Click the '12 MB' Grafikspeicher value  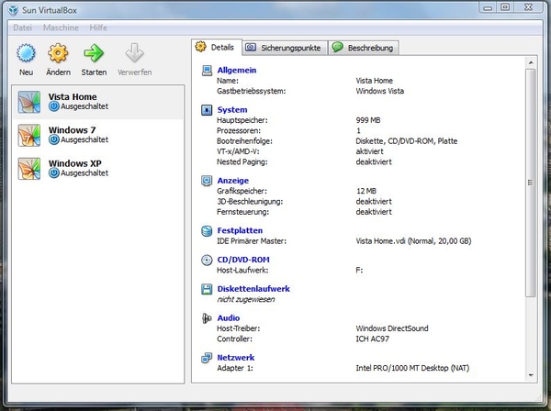coord(366,192)
